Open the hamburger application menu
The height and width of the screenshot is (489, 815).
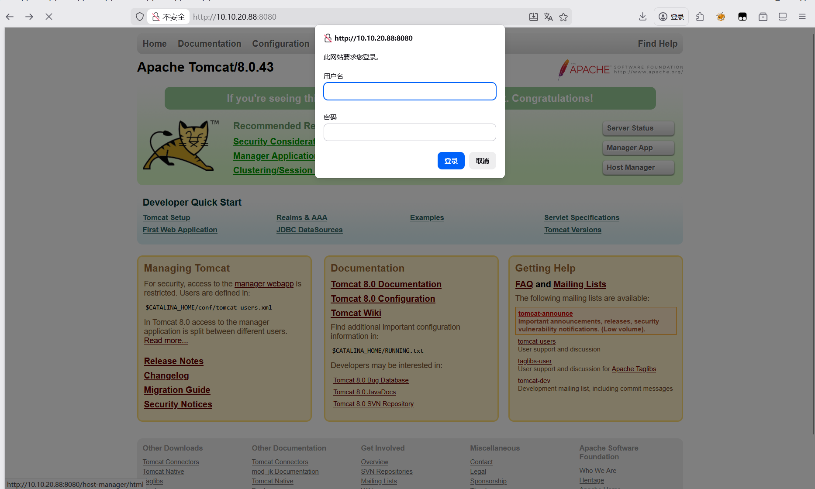pos(802,17)
